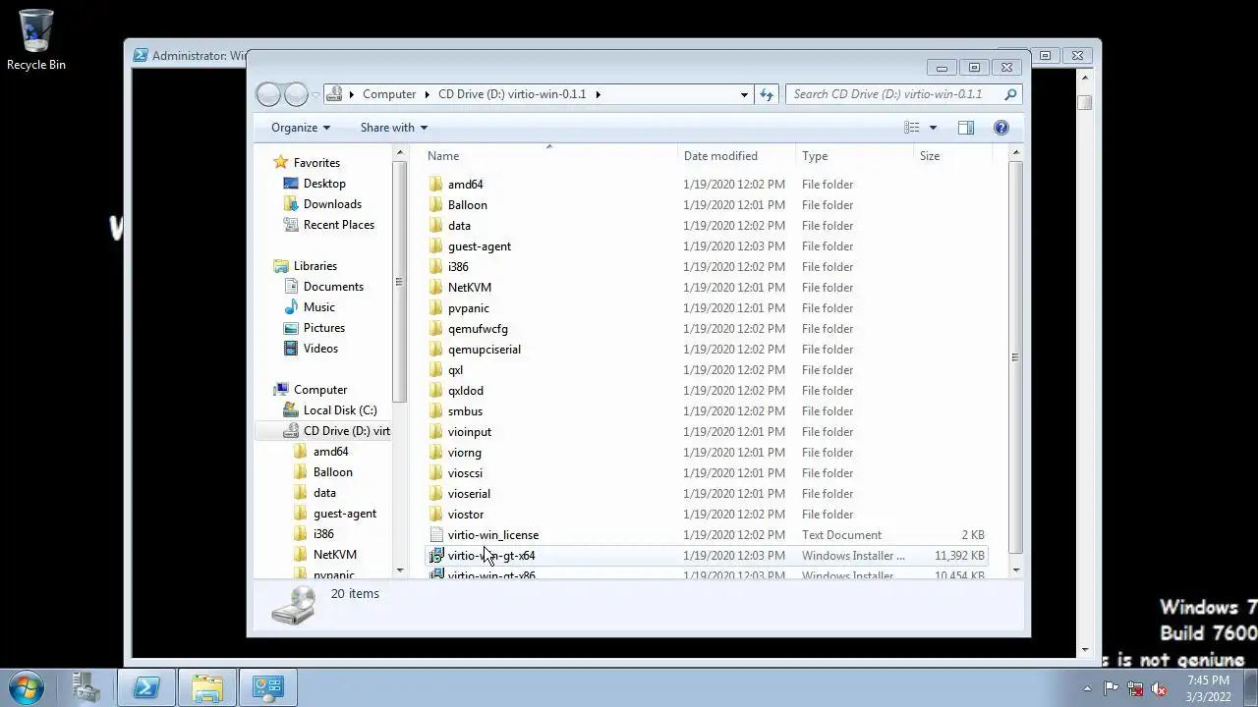Expand the address bar history dropdown
Screen dimensions: 1258x707
(x=744, y=94)
